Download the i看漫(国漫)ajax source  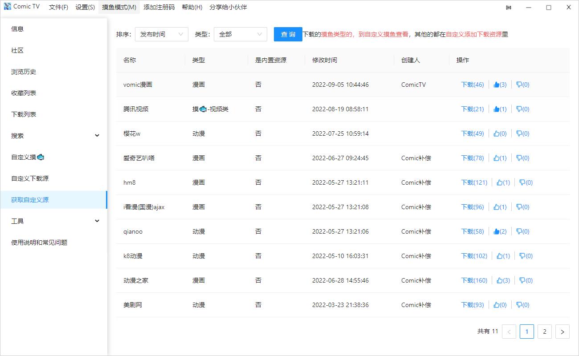tap(472, 207)
